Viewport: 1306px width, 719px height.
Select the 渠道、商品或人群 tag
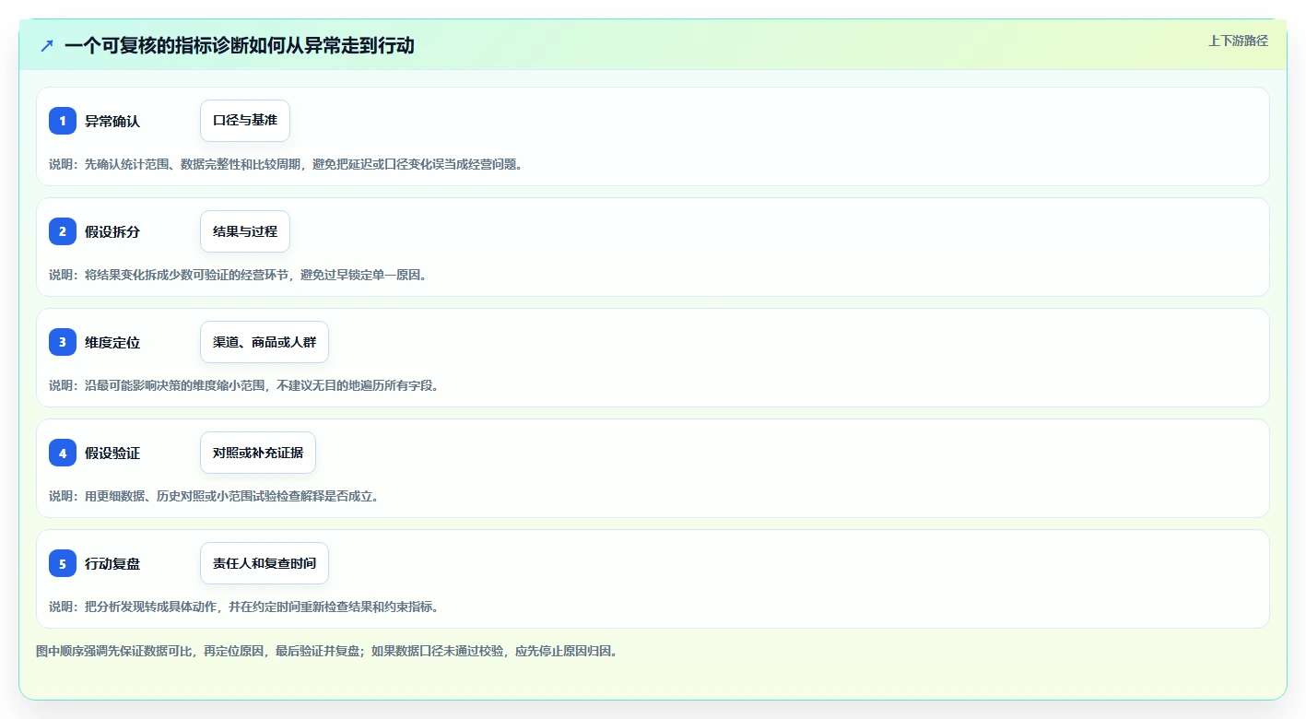[x=265, y=342]
